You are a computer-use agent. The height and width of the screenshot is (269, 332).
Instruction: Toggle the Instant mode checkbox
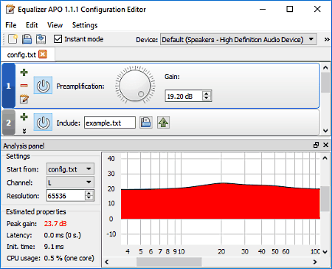coord(58,39)
